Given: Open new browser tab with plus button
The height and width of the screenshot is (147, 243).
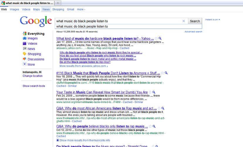Looking at the screenshot, I should (x=58, y=3).
